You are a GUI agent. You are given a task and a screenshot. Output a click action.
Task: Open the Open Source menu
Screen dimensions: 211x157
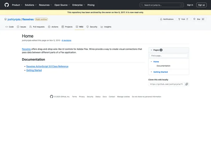[x=62, y=5]
